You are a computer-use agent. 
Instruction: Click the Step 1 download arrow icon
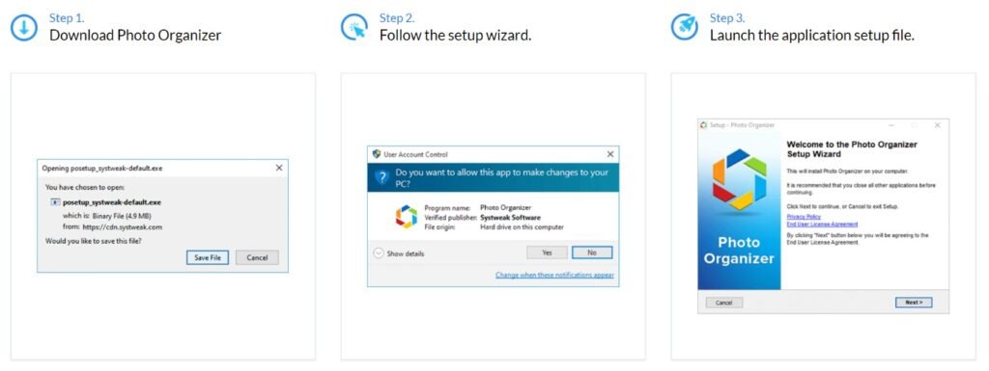point(24,28)
